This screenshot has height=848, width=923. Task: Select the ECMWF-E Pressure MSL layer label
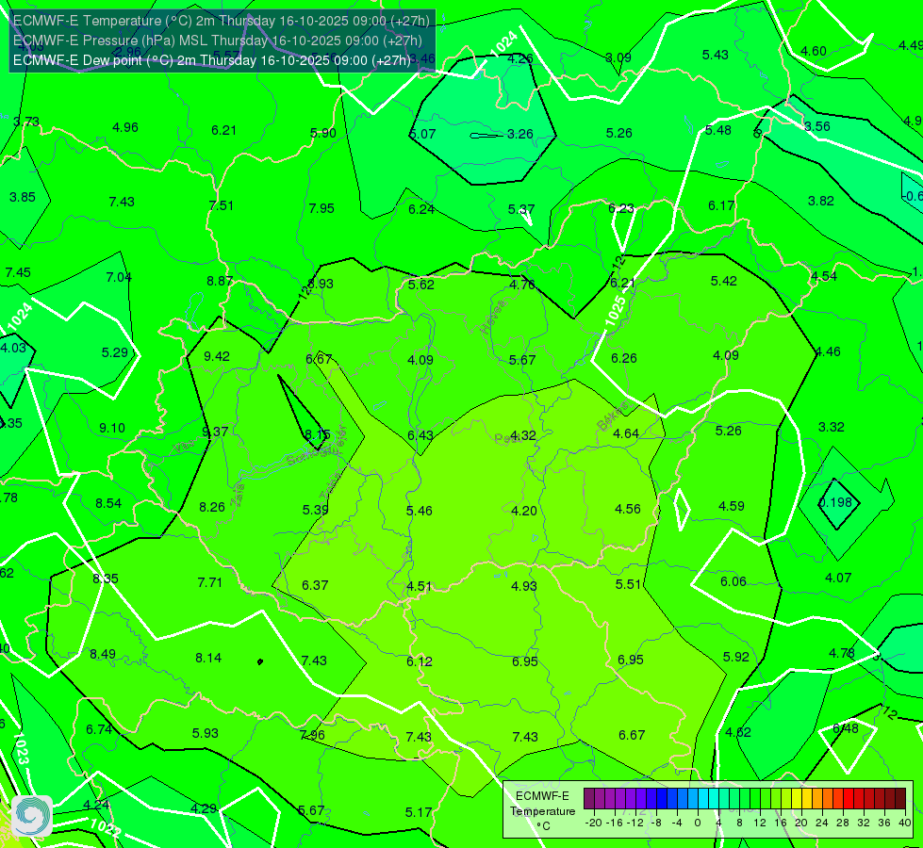click(218, 41)
